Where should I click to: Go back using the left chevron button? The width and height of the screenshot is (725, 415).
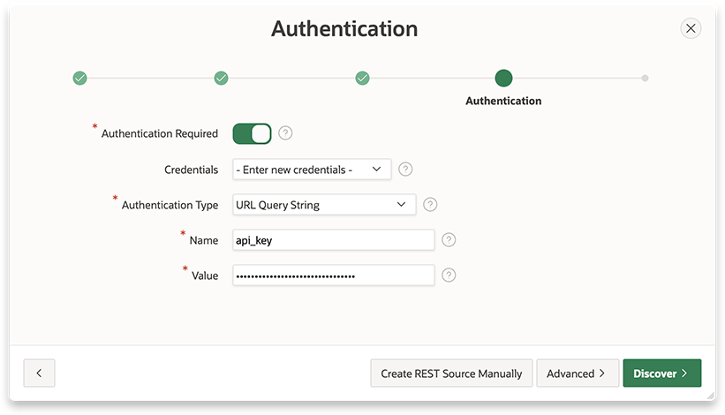39,373
